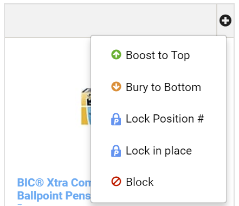
Task: Choose Lock in place from the menu
Action: 159,151
